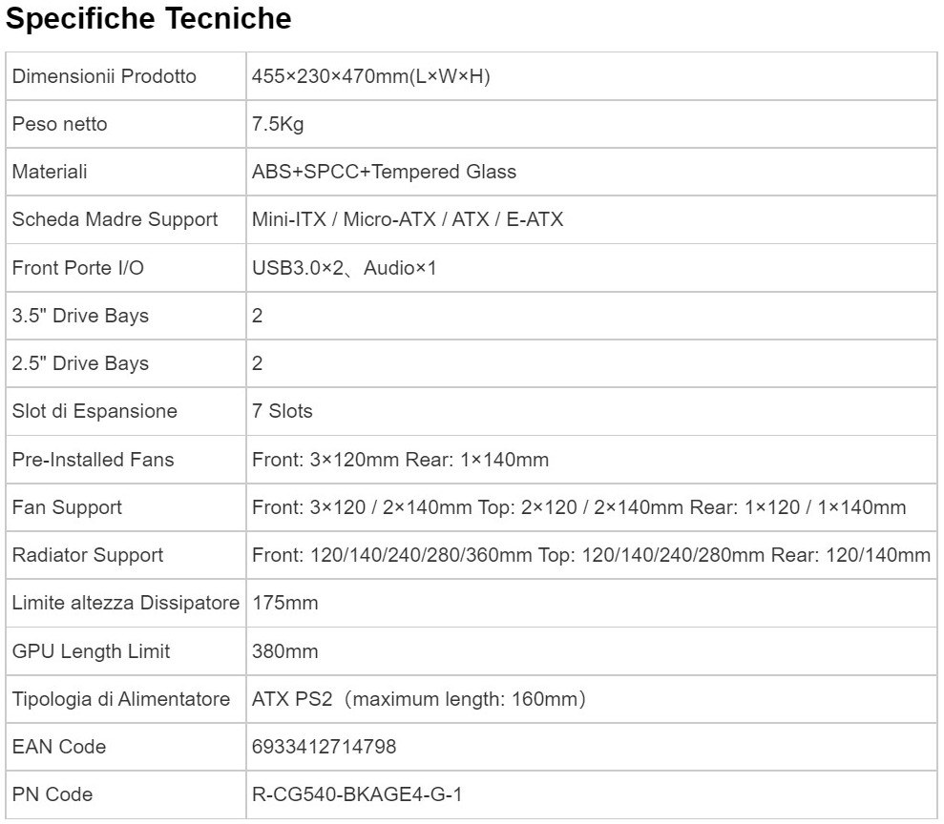Image resolution: width=944 pixels, height=824 pixels.
Task: Select the Front Porte I/O label
Action: [77, 268]
